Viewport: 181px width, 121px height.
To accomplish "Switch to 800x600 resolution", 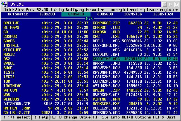I will [x=105, y=14].
